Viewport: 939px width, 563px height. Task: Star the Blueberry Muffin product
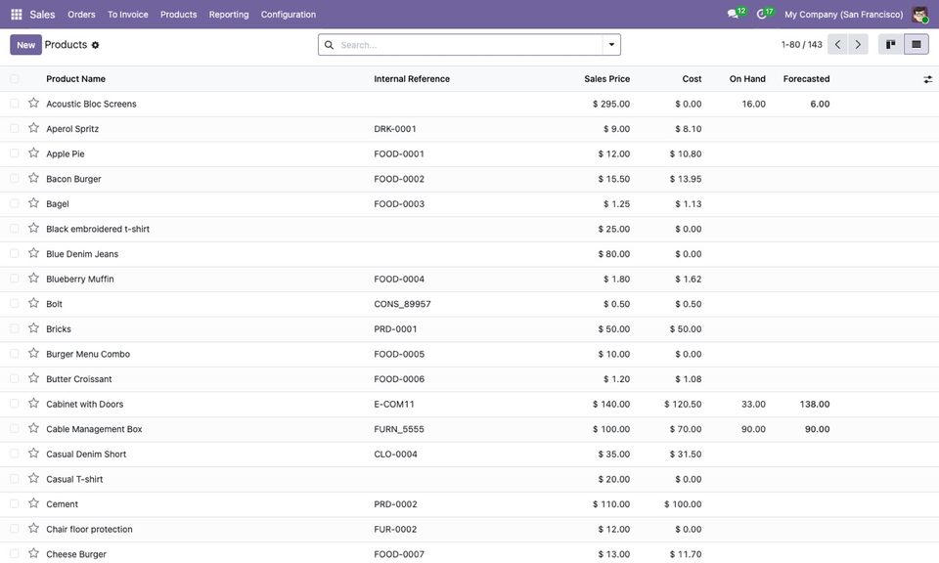33,279
